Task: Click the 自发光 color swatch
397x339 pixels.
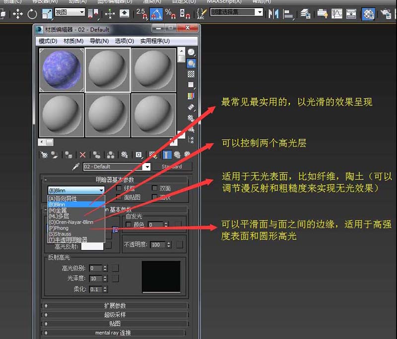Action: 178,224
